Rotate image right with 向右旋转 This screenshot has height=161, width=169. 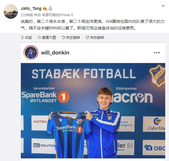coord(95,37)
